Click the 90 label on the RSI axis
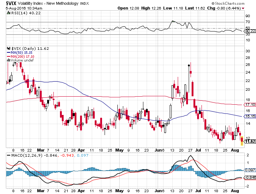 [x=248, y=16]
